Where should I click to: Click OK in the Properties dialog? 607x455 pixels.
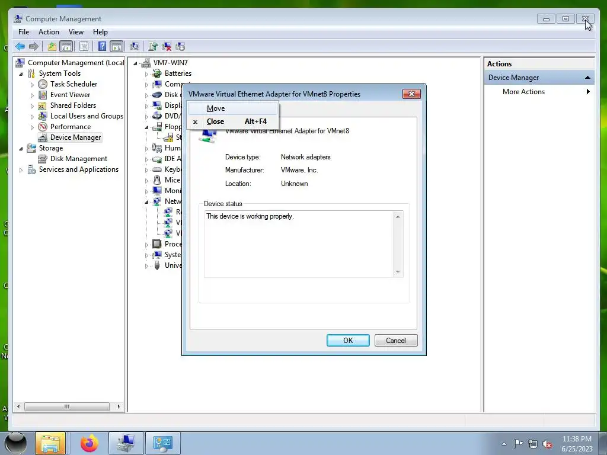(348, 341)
